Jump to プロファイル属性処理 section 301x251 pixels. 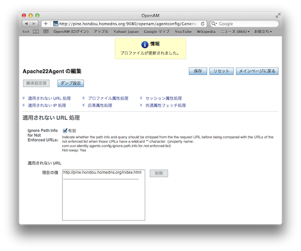pos(108,98)
